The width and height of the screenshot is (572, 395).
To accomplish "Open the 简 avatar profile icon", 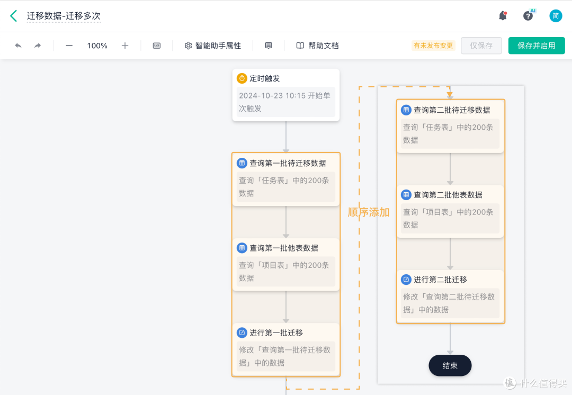I will (x=556, y=15).
